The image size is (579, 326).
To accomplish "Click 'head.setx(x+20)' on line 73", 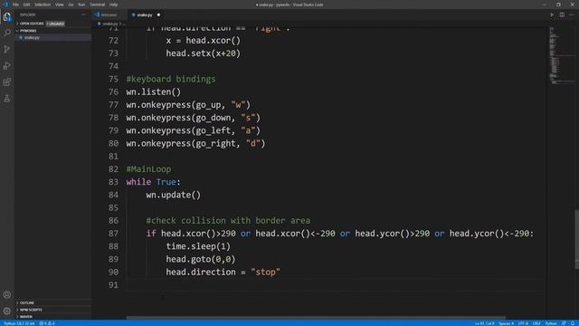I will 203,53.
